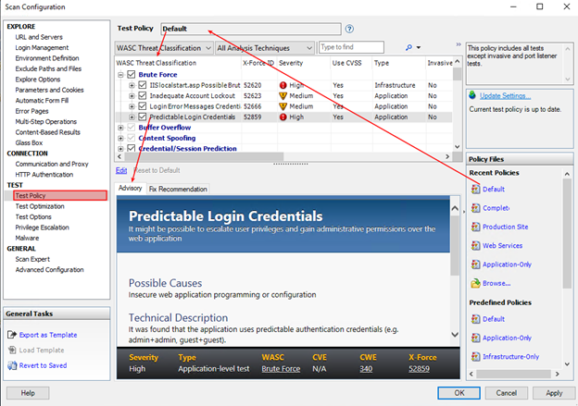578x406 pixels.
Task: Click the help icon beside Test Policy name
Action: 348,29
